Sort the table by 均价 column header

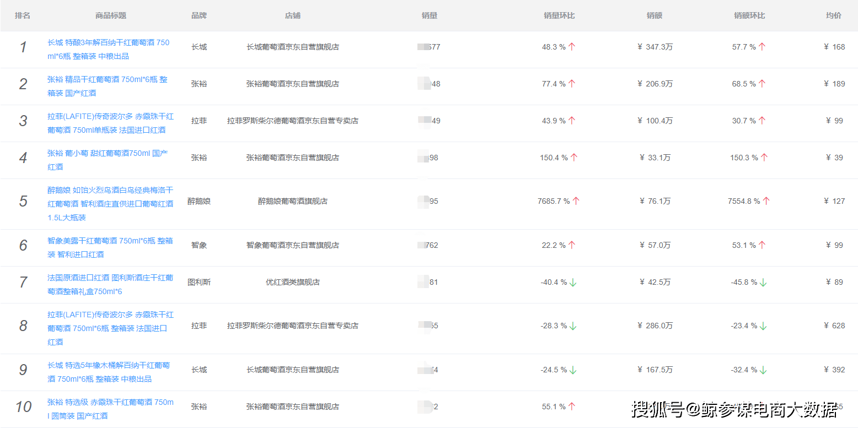pyautogui.click(x=833, y=15)
